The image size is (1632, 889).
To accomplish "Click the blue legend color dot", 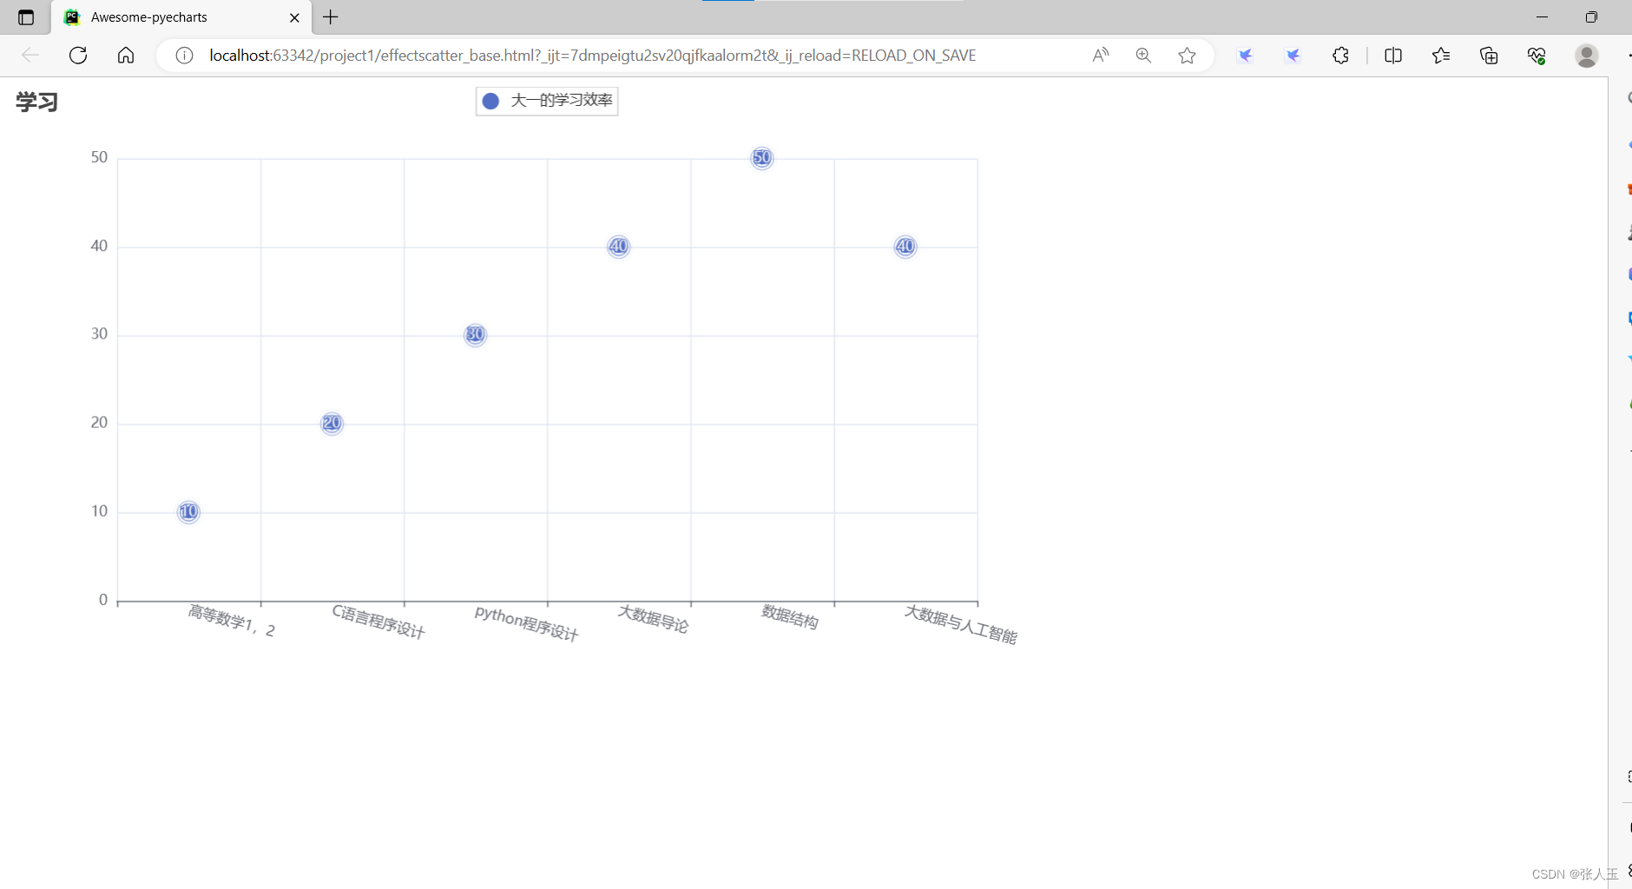I will pos(490,101).
